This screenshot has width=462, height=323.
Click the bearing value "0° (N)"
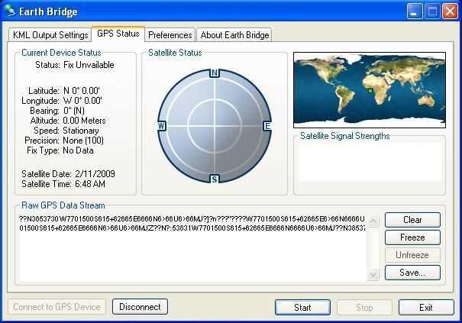[x=74, y=111]
